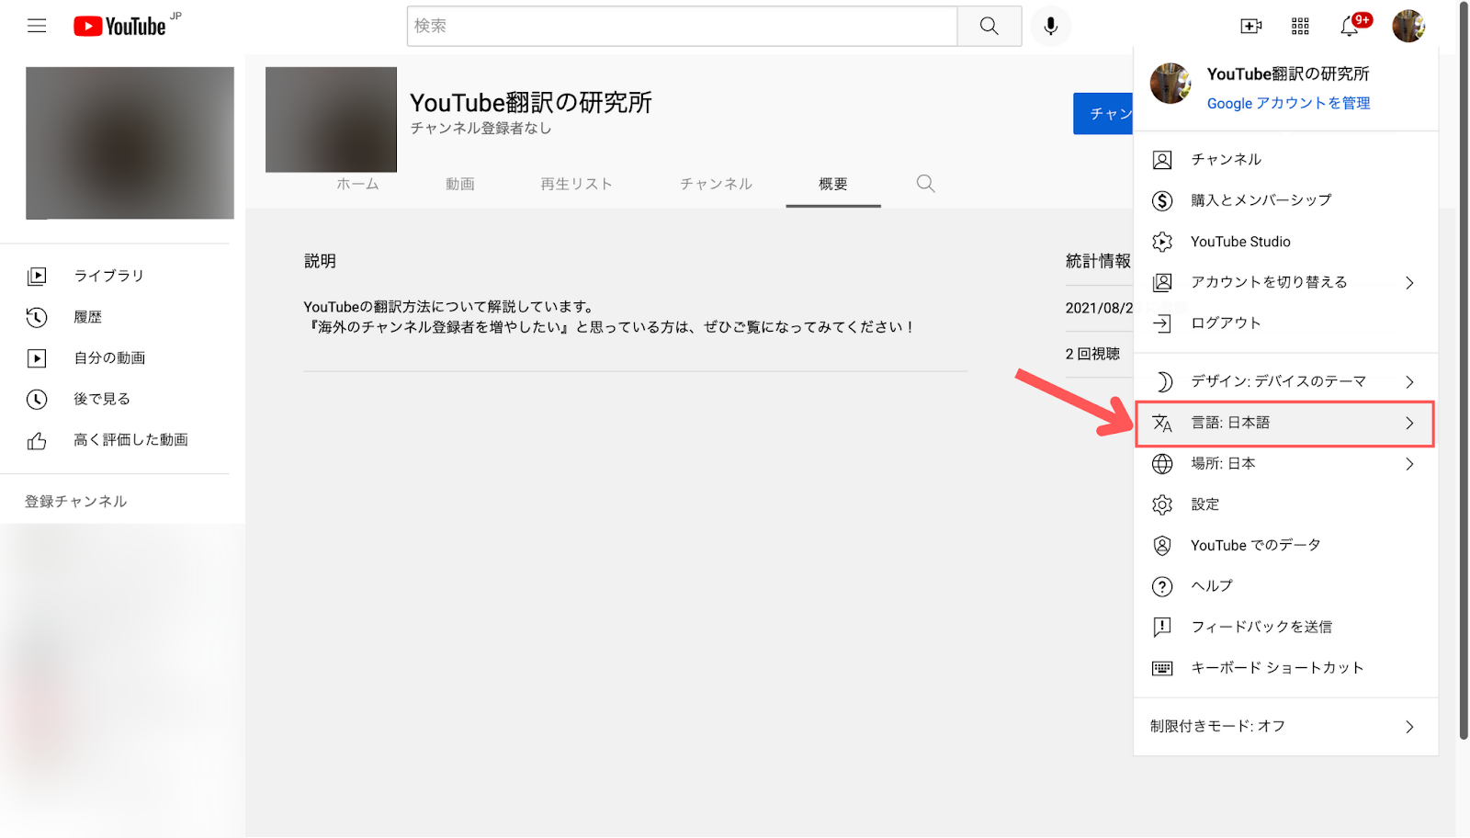Viewport: 1470px width, 838px height.
Task: Click the YouTube Studio gear-play icon
Action: tap(1162, 242)
